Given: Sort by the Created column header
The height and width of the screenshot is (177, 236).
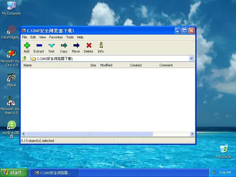Looking at the screenshot, I should (x=142, y=65).
